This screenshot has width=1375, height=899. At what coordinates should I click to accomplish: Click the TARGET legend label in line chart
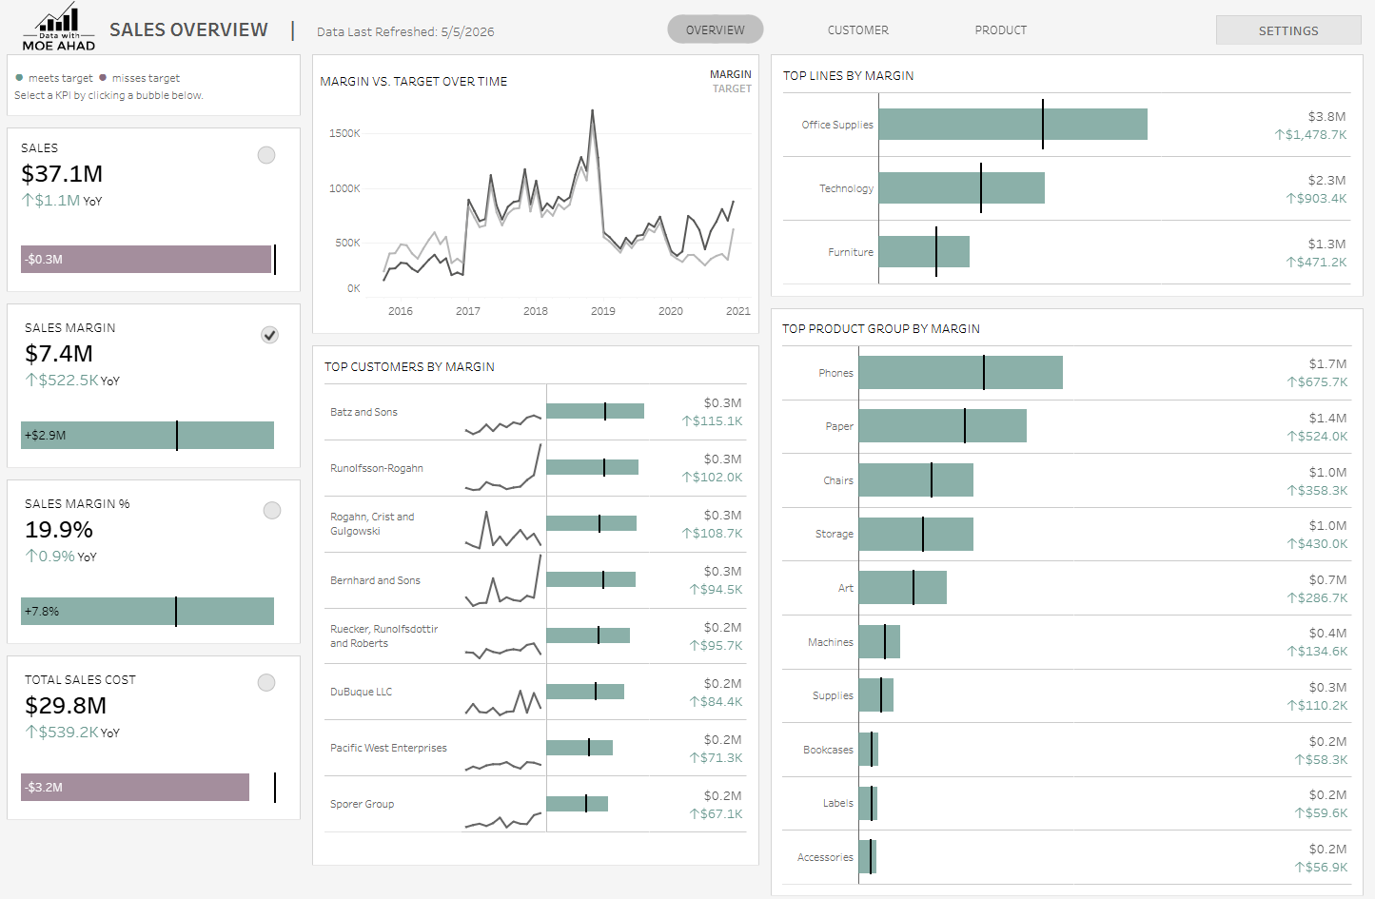732,88
